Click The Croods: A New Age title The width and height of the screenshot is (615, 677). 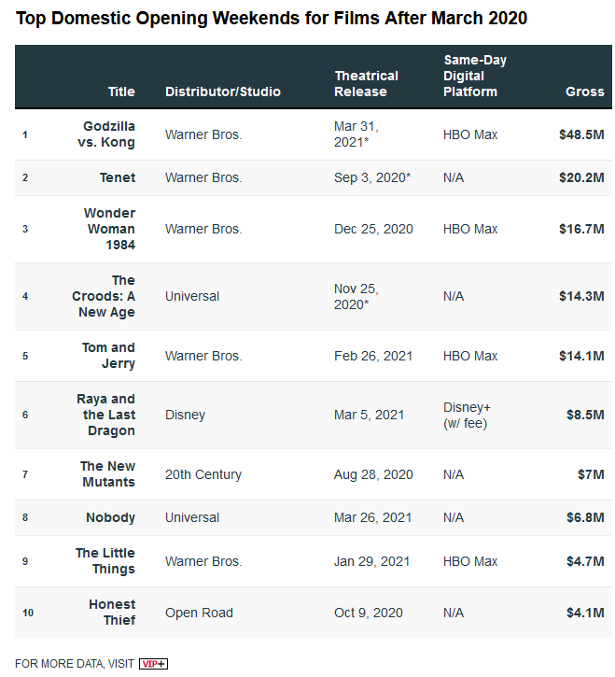[x=106, y=296]
